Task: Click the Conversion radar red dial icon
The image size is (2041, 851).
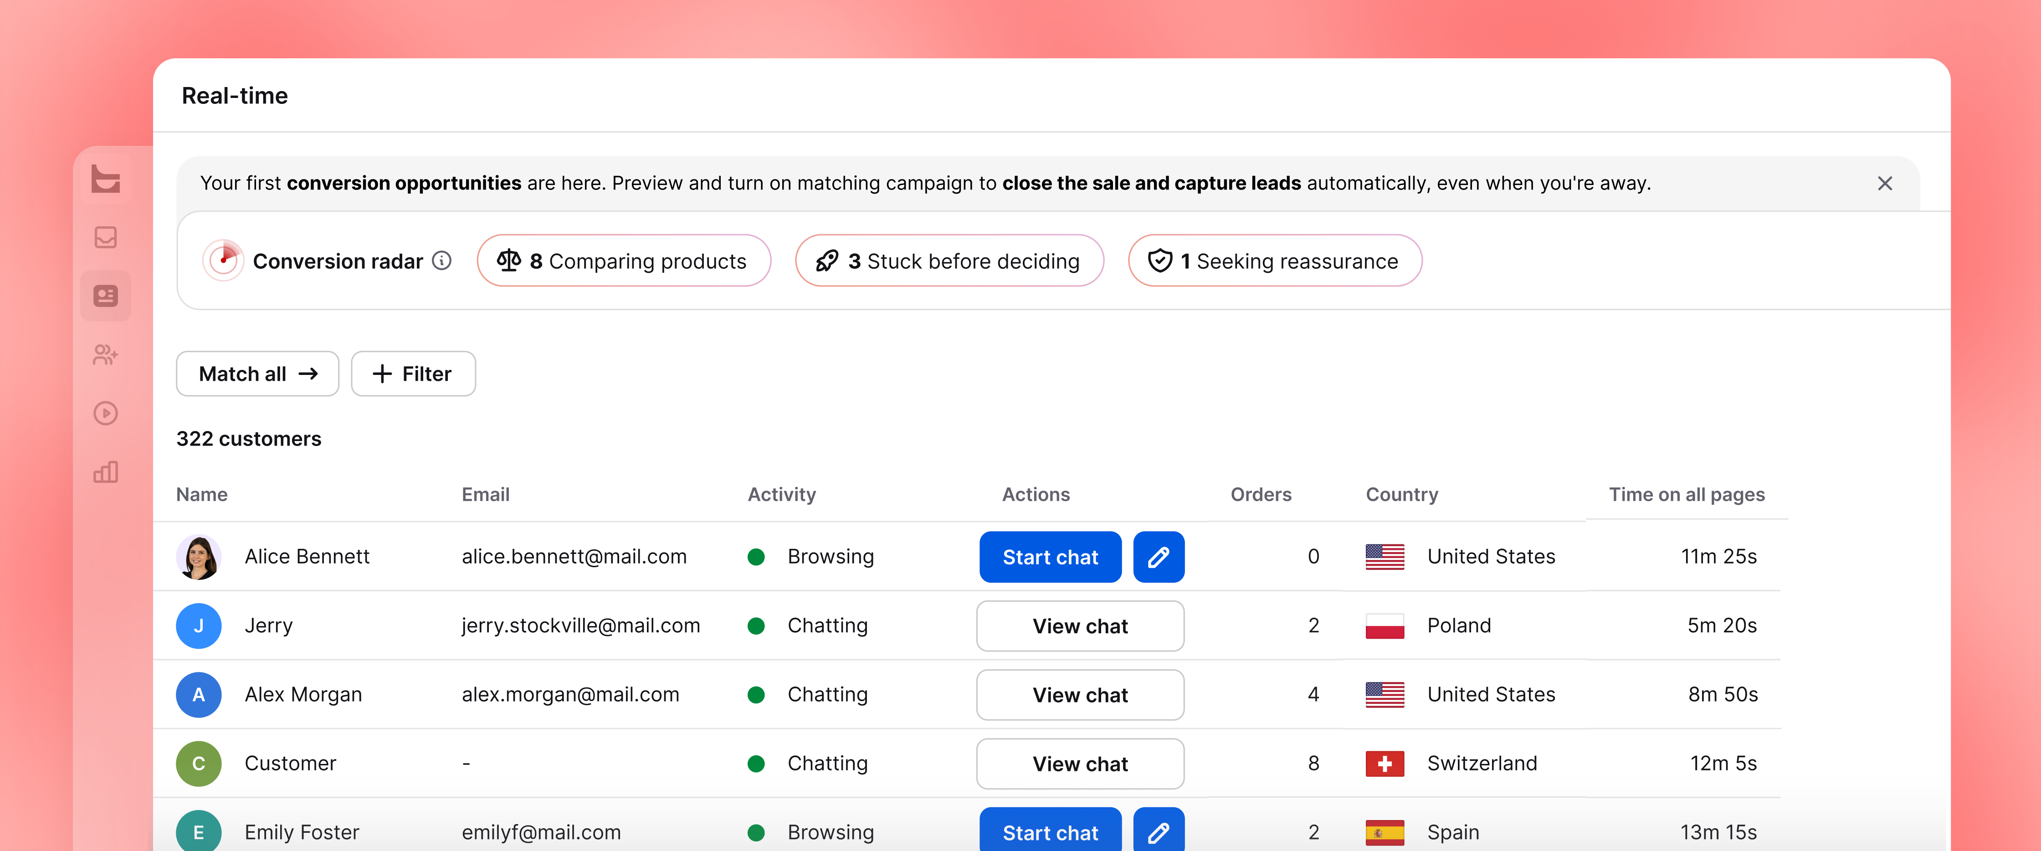Action: pos(223,260)
